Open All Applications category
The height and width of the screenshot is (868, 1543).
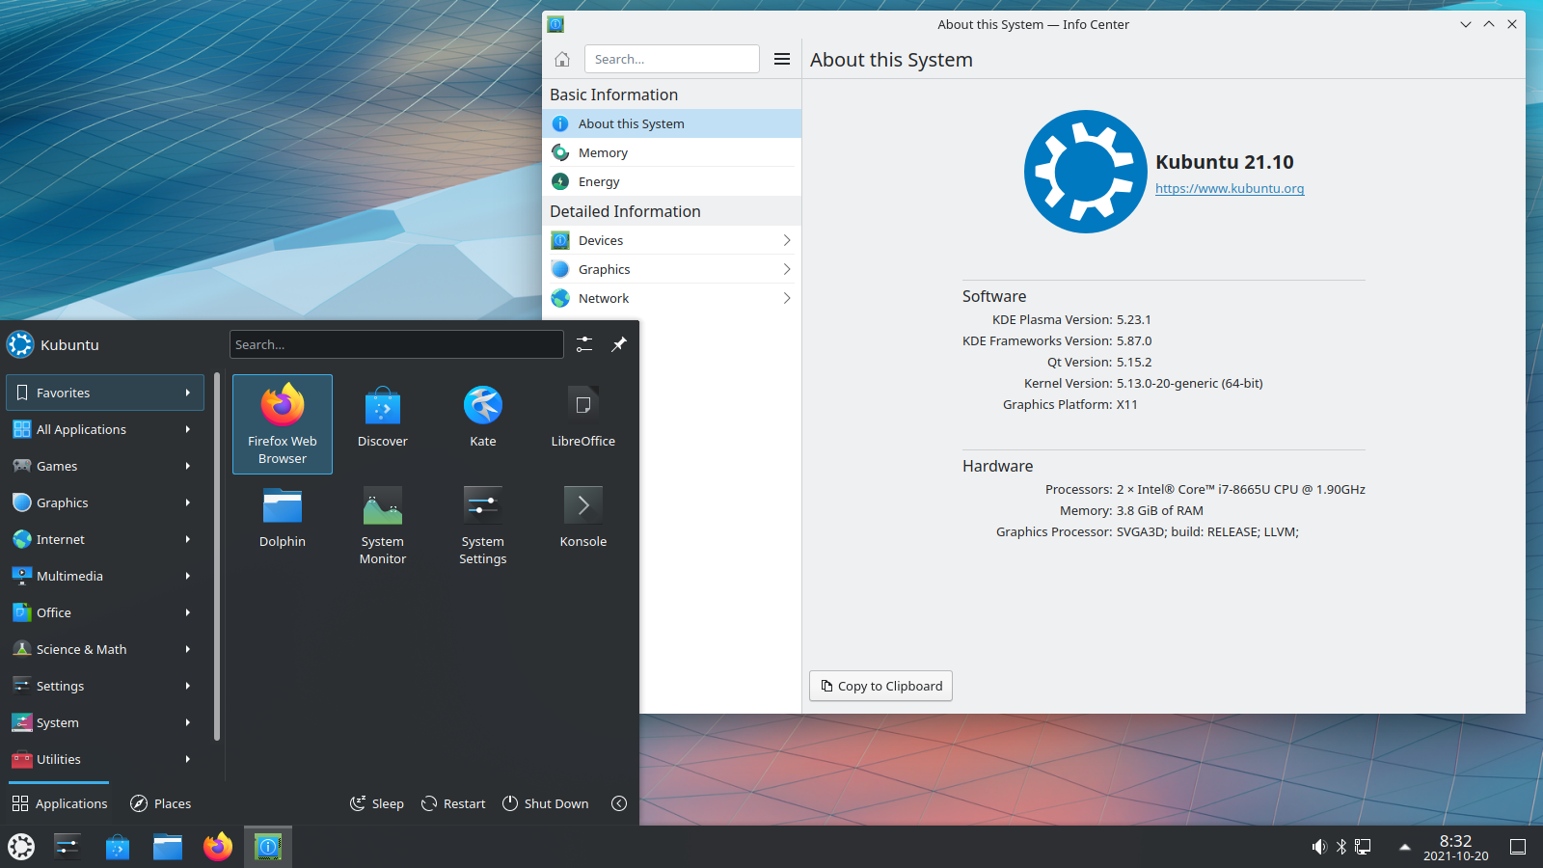coord(104,429)
